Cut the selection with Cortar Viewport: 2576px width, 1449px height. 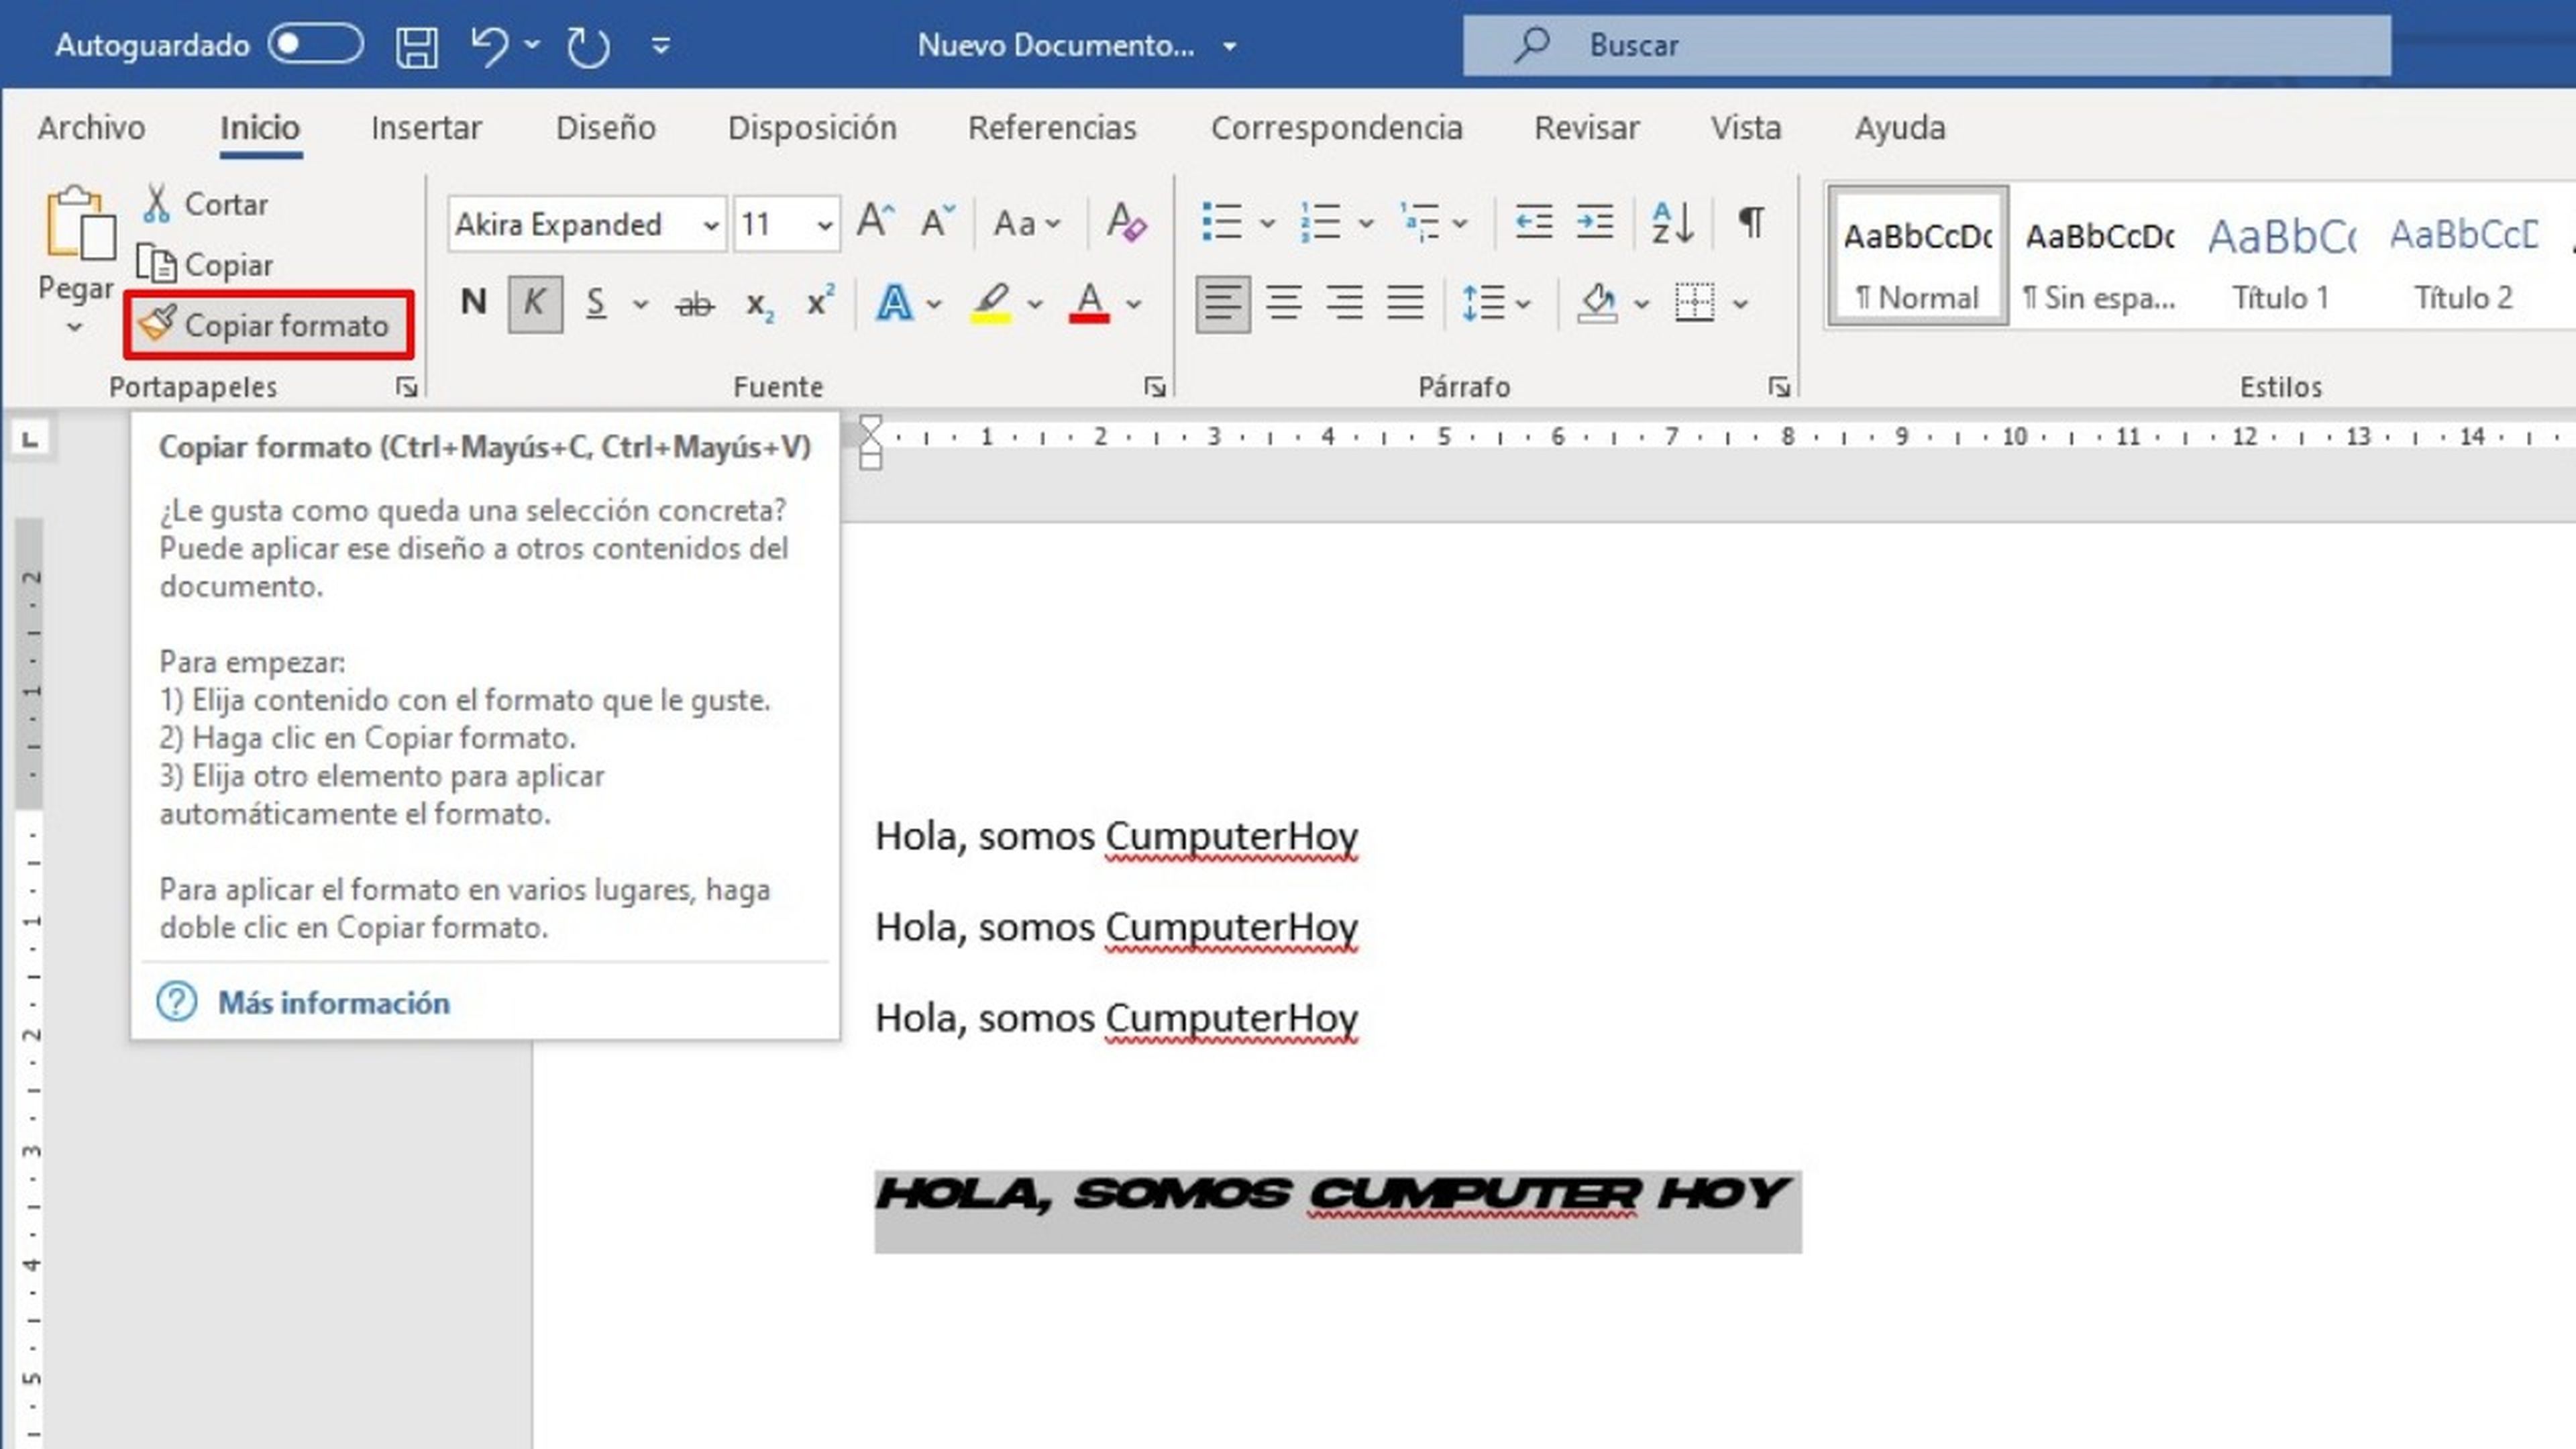pyautogui.click(x=205, y=204)
